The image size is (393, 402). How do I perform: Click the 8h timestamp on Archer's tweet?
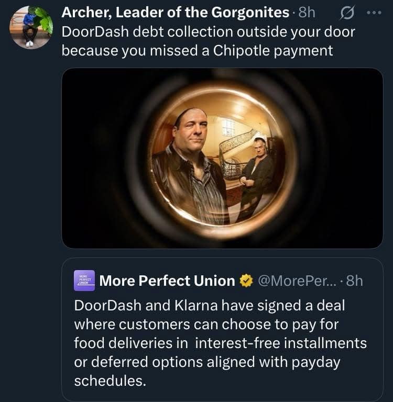click(x=307, y=13)
